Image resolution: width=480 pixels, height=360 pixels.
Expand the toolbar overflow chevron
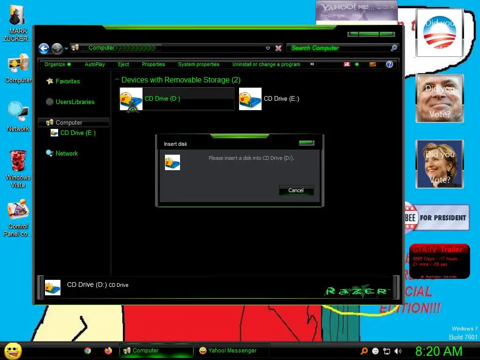(312, 64)
